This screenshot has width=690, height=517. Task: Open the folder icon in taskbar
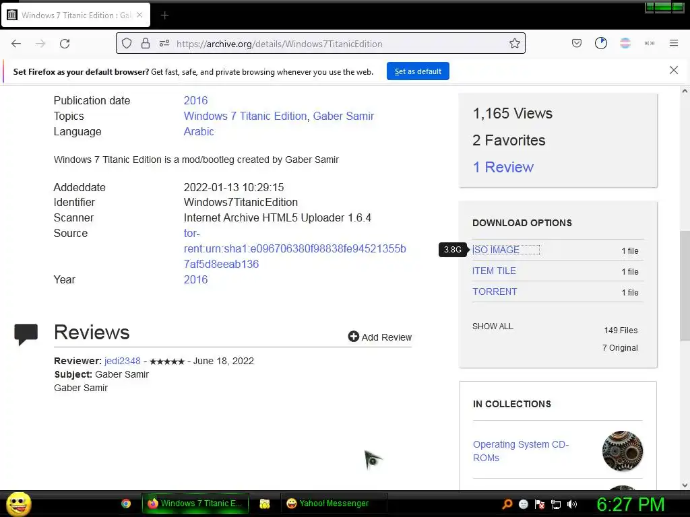264,504
